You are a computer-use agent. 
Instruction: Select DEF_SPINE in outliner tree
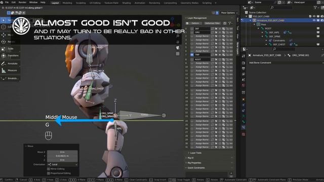tap(274, 36)
